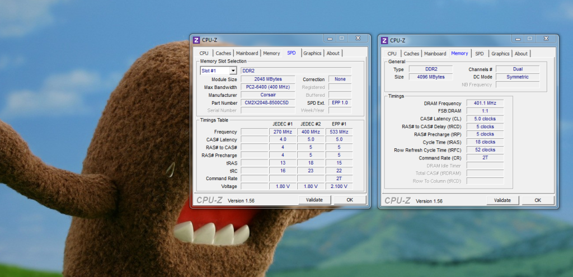Screen dimensions: 573x277
Task: Click the Validate button in the Memory window
Action: pos(502,200)
